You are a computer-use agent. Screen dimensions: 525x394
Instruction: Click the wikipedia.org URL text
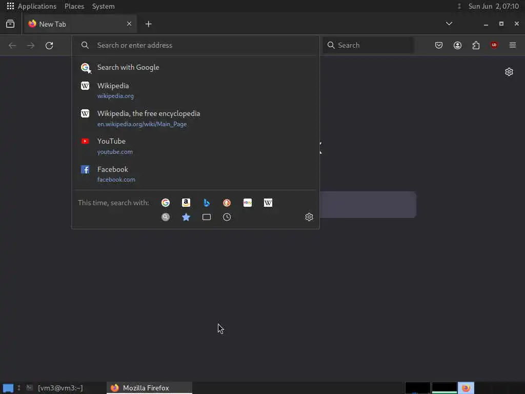point(115,96)
